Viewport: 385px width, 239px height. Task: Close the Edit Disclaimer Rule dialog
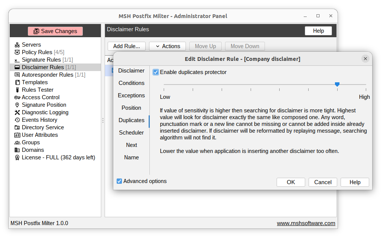click(x=365, y=59)
